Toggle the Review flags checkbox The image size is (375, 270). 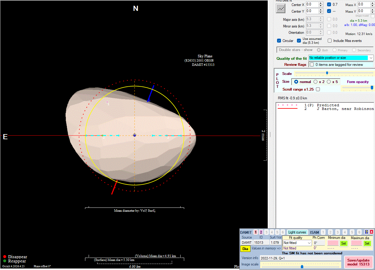[312, 64]
